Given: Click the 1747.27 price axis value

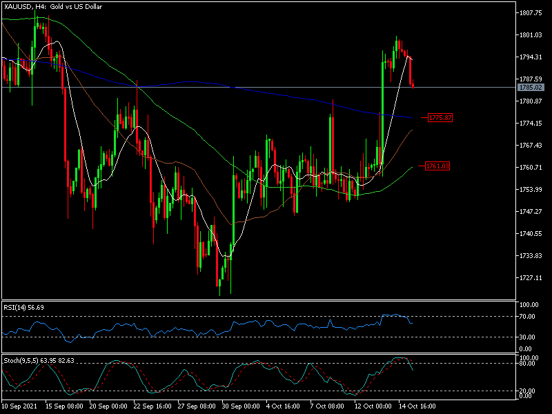Looking at the screenshot, I should 531,211.
